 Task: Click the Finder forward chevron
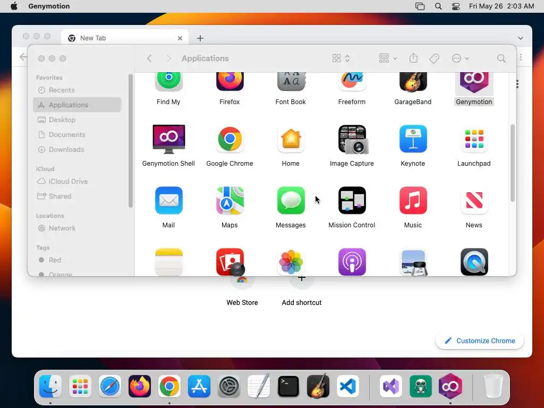pos(169,58)
